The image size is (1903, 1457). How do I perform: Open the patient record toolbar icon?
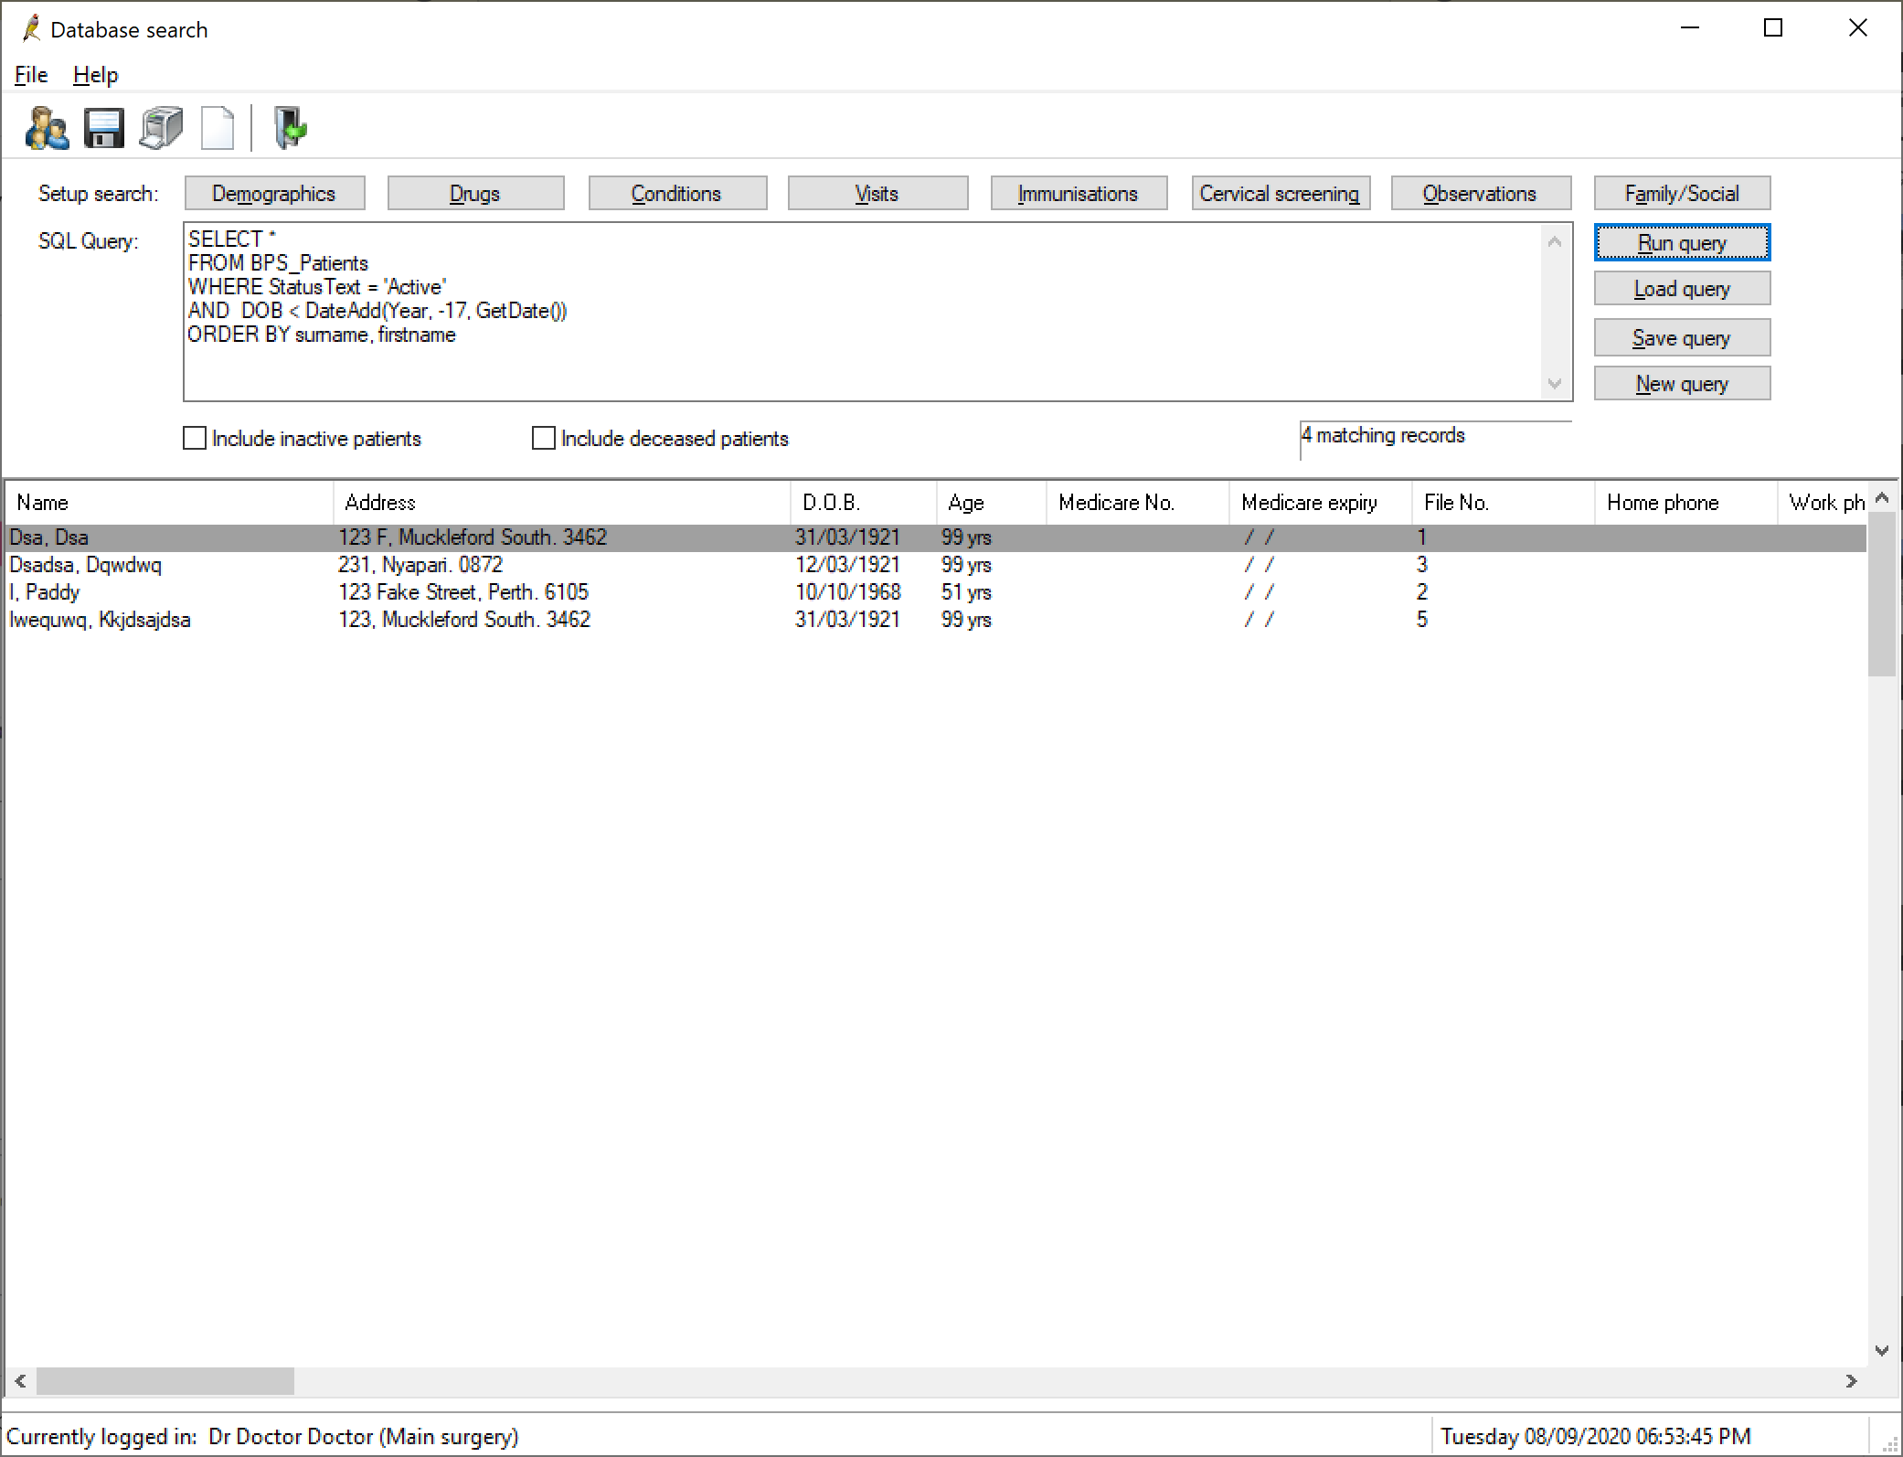pos(47,127)
